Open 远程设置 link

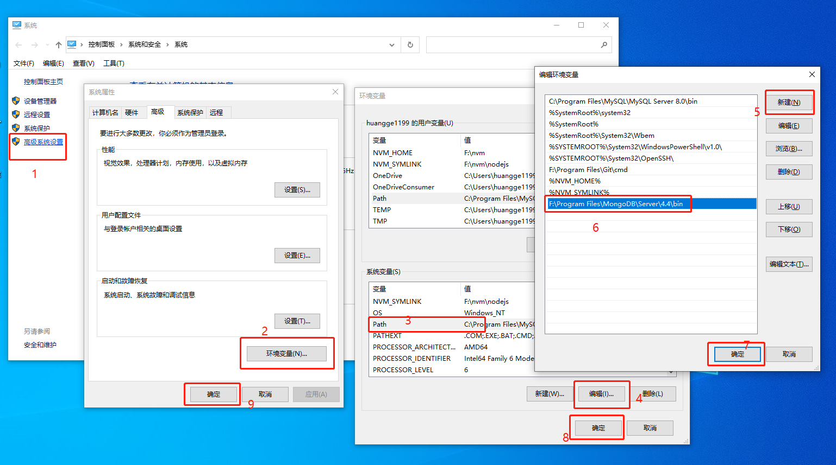[x=37, y=115]
